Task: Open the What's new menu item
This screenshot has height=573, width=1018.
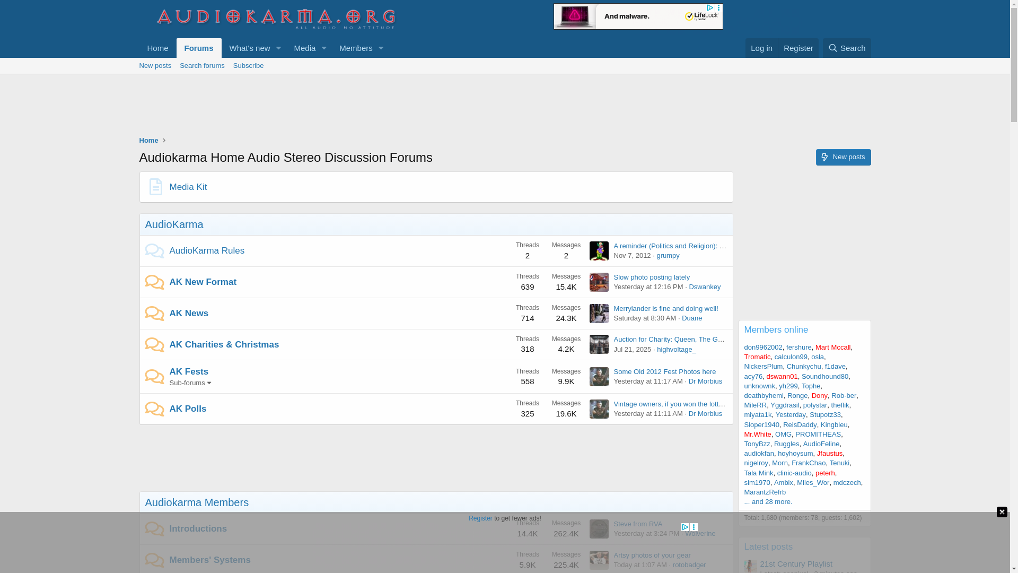Action: pyautogui.click(x=249, y=48)
